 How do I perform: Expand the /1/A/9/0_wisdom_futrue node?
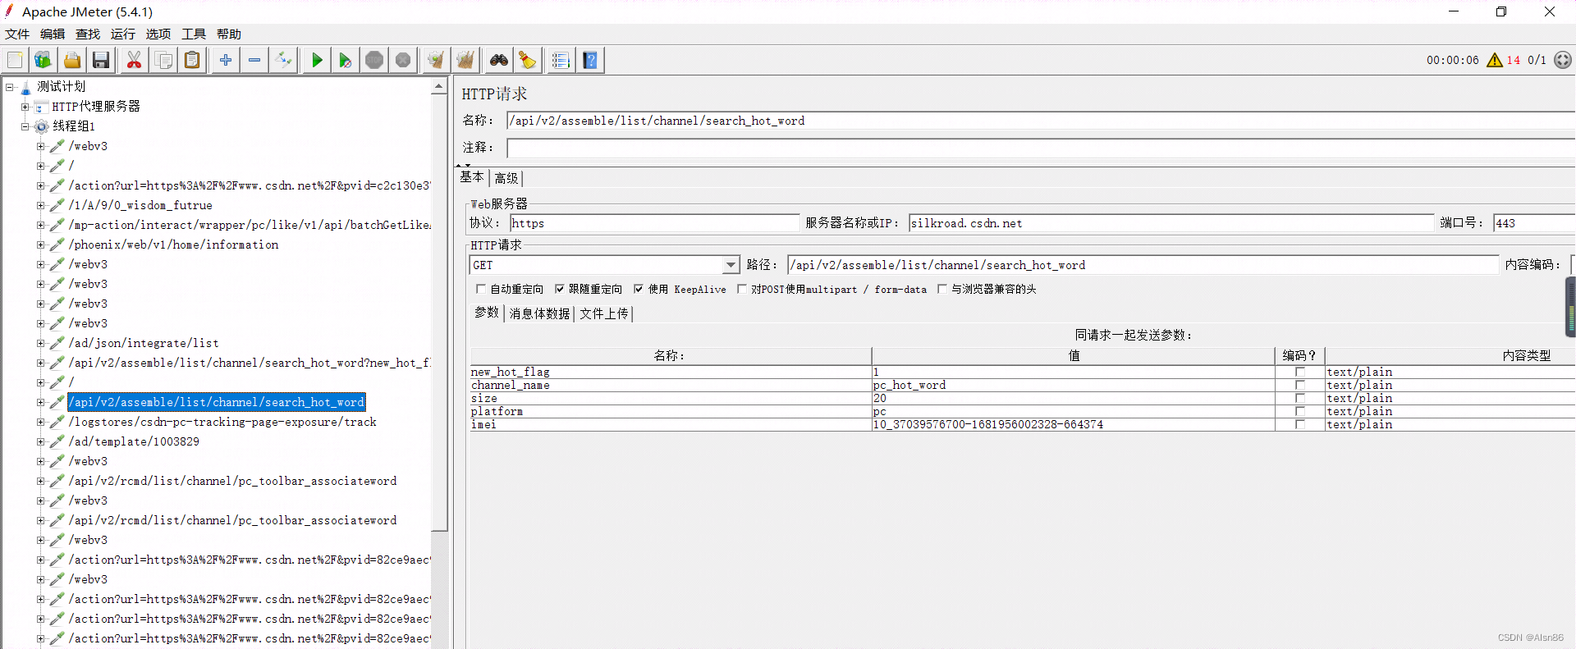(x=41, y=205)
